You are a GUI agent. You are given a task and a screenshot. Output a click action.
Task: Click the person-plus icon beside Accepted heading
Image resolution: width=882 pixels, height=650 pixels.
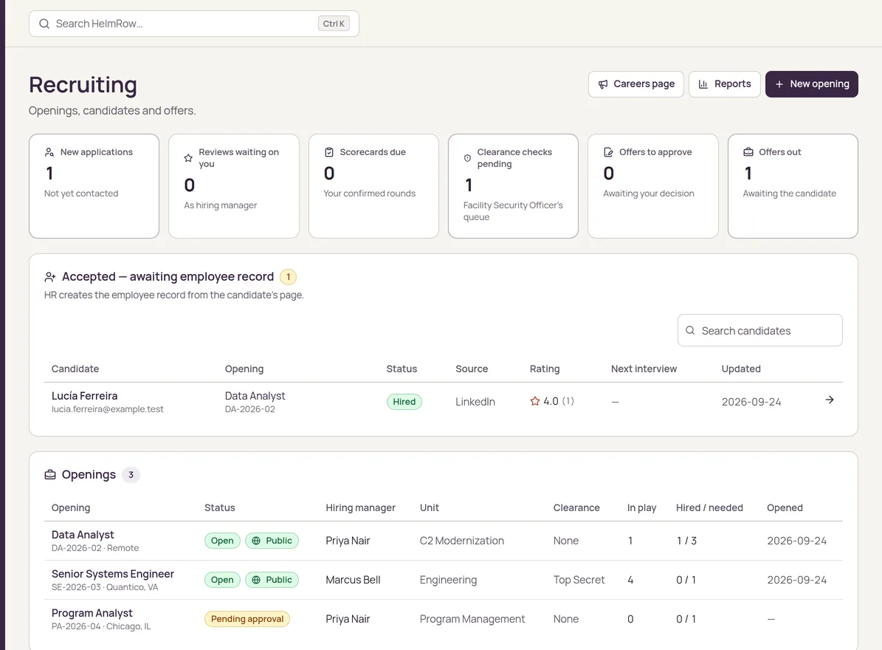pyautogui.click(x=50, y=277)
